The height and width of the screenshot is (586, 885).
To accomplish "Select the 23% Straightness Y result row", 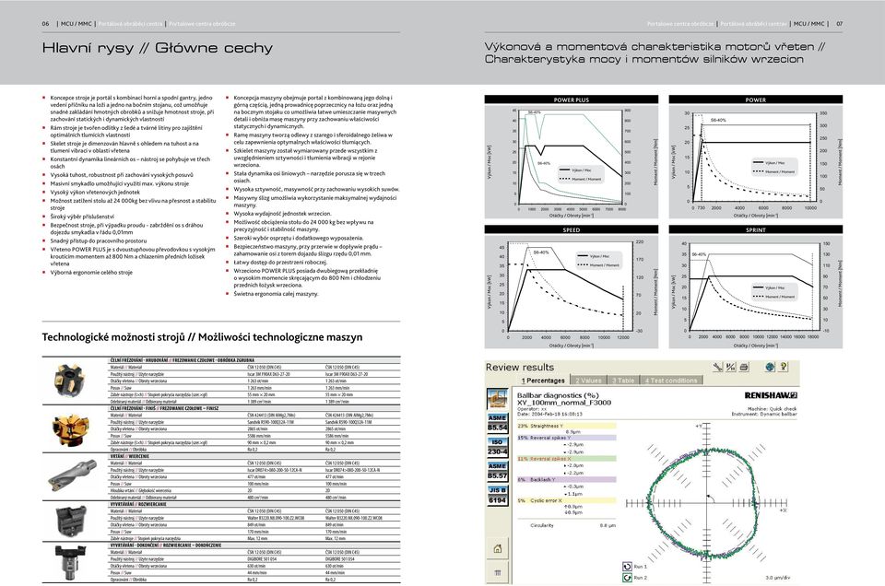I will (567, 426).
